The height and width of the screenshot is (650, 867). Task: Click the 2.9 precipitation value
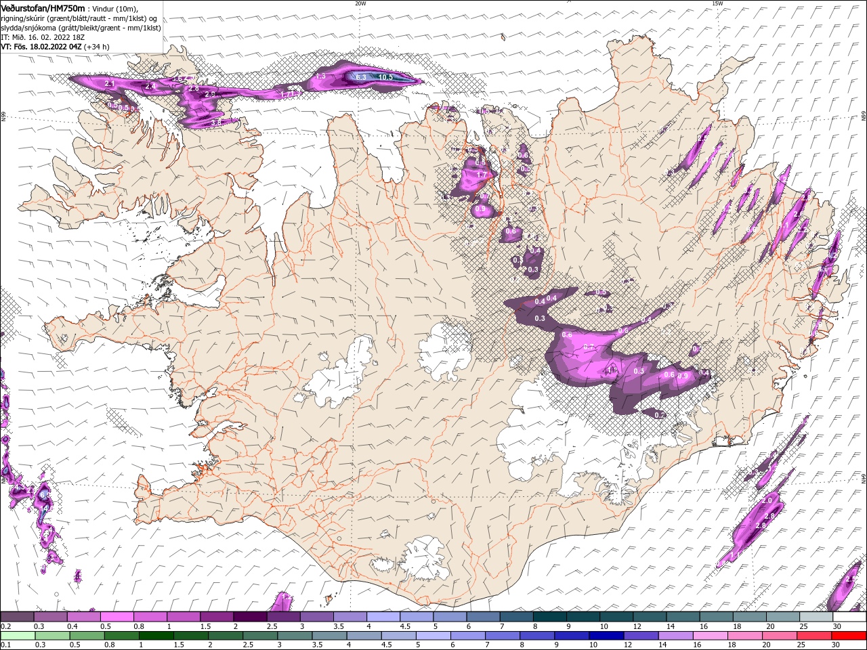[x=210, y=94]
